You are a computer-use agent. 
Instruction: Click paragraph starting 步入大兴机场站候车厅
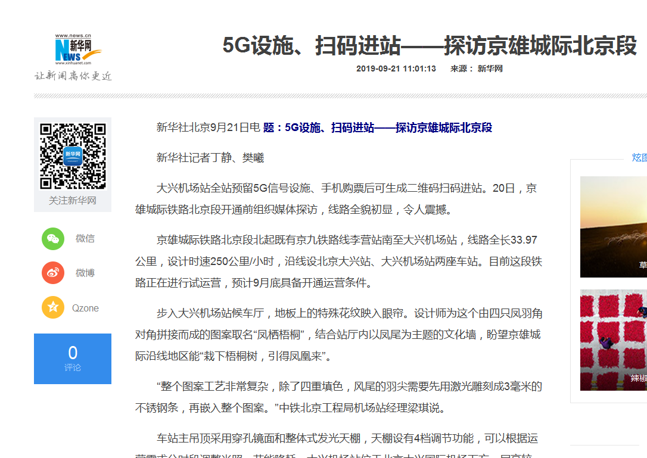pyautogui.click(x=339, y=335)
